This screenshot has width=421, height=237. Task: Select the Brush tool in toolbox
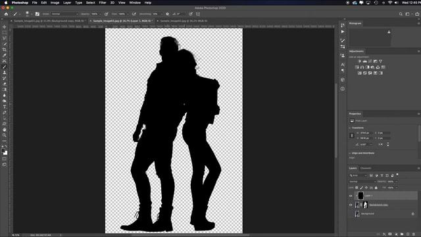click(x=5, y=67)
